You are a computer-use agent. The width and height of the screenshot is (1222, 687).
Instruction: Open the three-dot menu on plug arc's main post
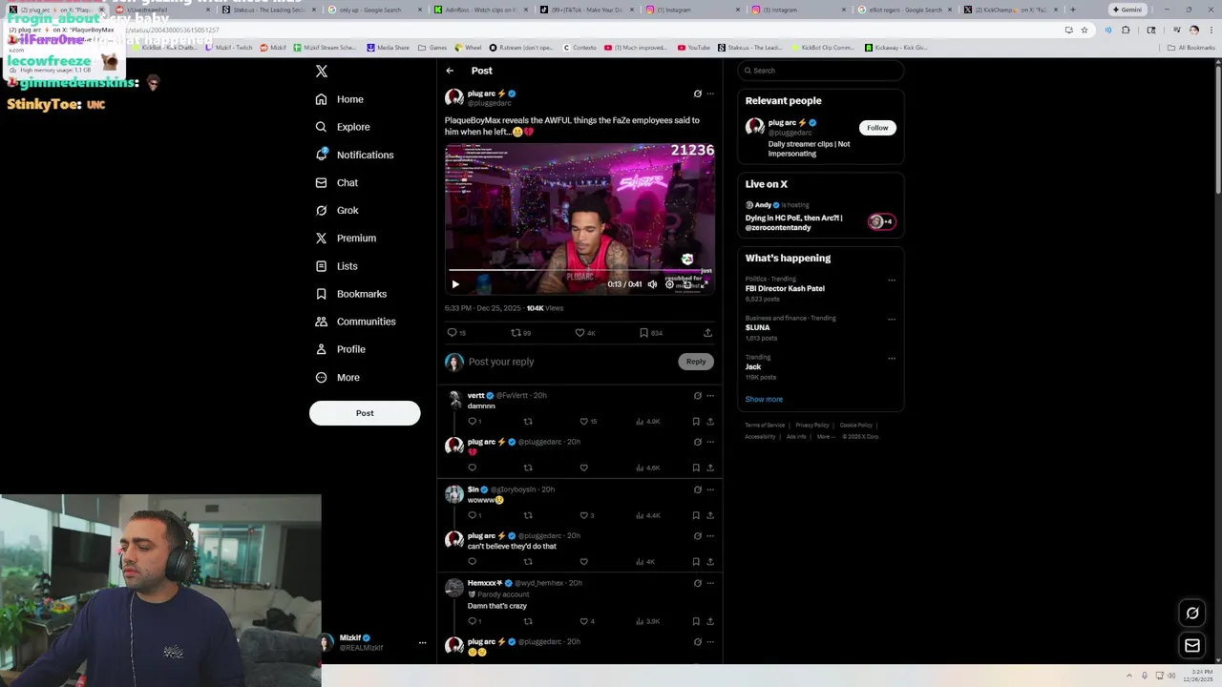pyautogui.click(x=710, y=94)
